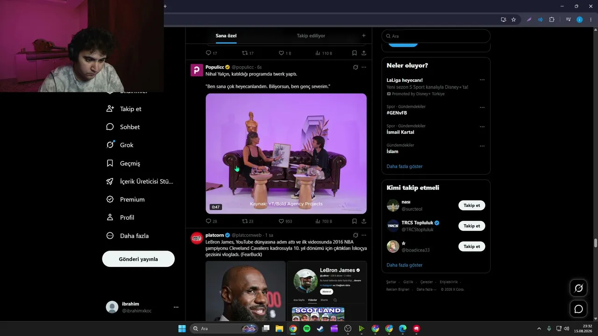Click the install app icon in address bar
This screenshot has width=598, height=336.
coord(503,20)
